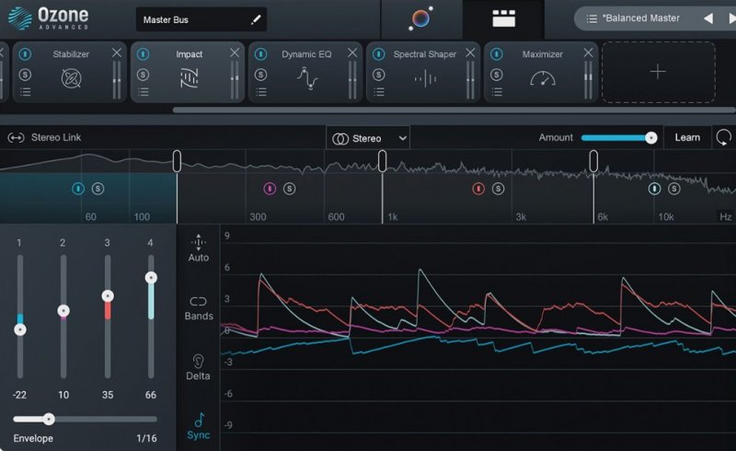Viewport: 736px width, 451px height.
Task: Toggle Stereo Link
Action: (44, 138)
